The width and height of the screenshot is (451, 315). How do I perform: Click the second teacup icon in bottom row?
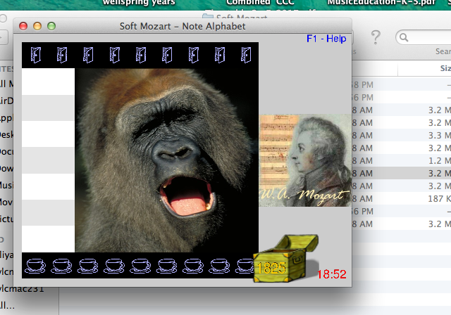click(x=61, y=266)
